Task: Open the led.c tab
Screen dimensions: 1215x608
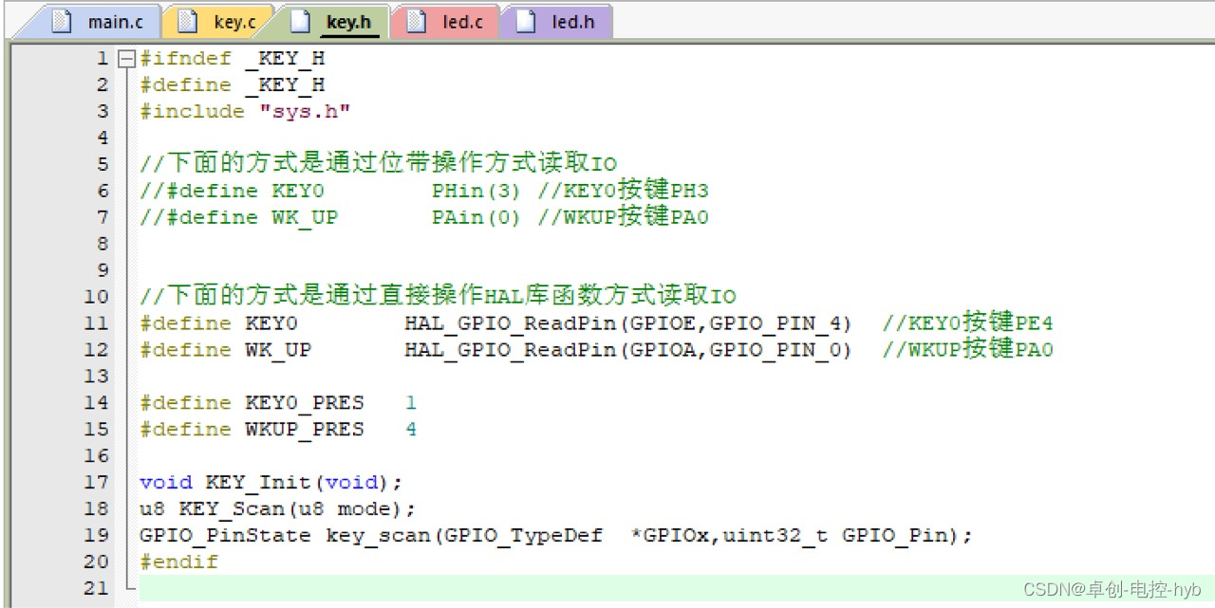Action: pos(446,21)
